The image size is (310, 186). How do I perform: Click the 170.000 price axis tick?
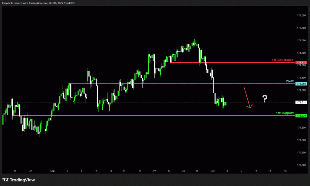click(x=301, y=165)
